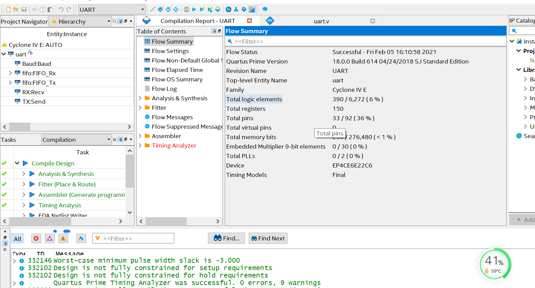535x288 pixels.
Task: Click the blue speech bubble icon
Action: pyautogui.click(x=265, y=9)
